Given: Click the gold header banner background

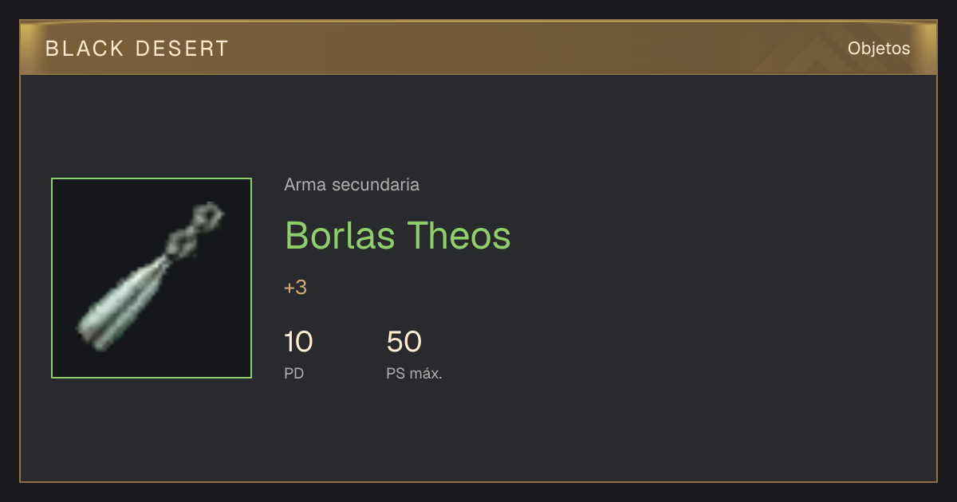Looking at the screenshot, I should (478, 48).
